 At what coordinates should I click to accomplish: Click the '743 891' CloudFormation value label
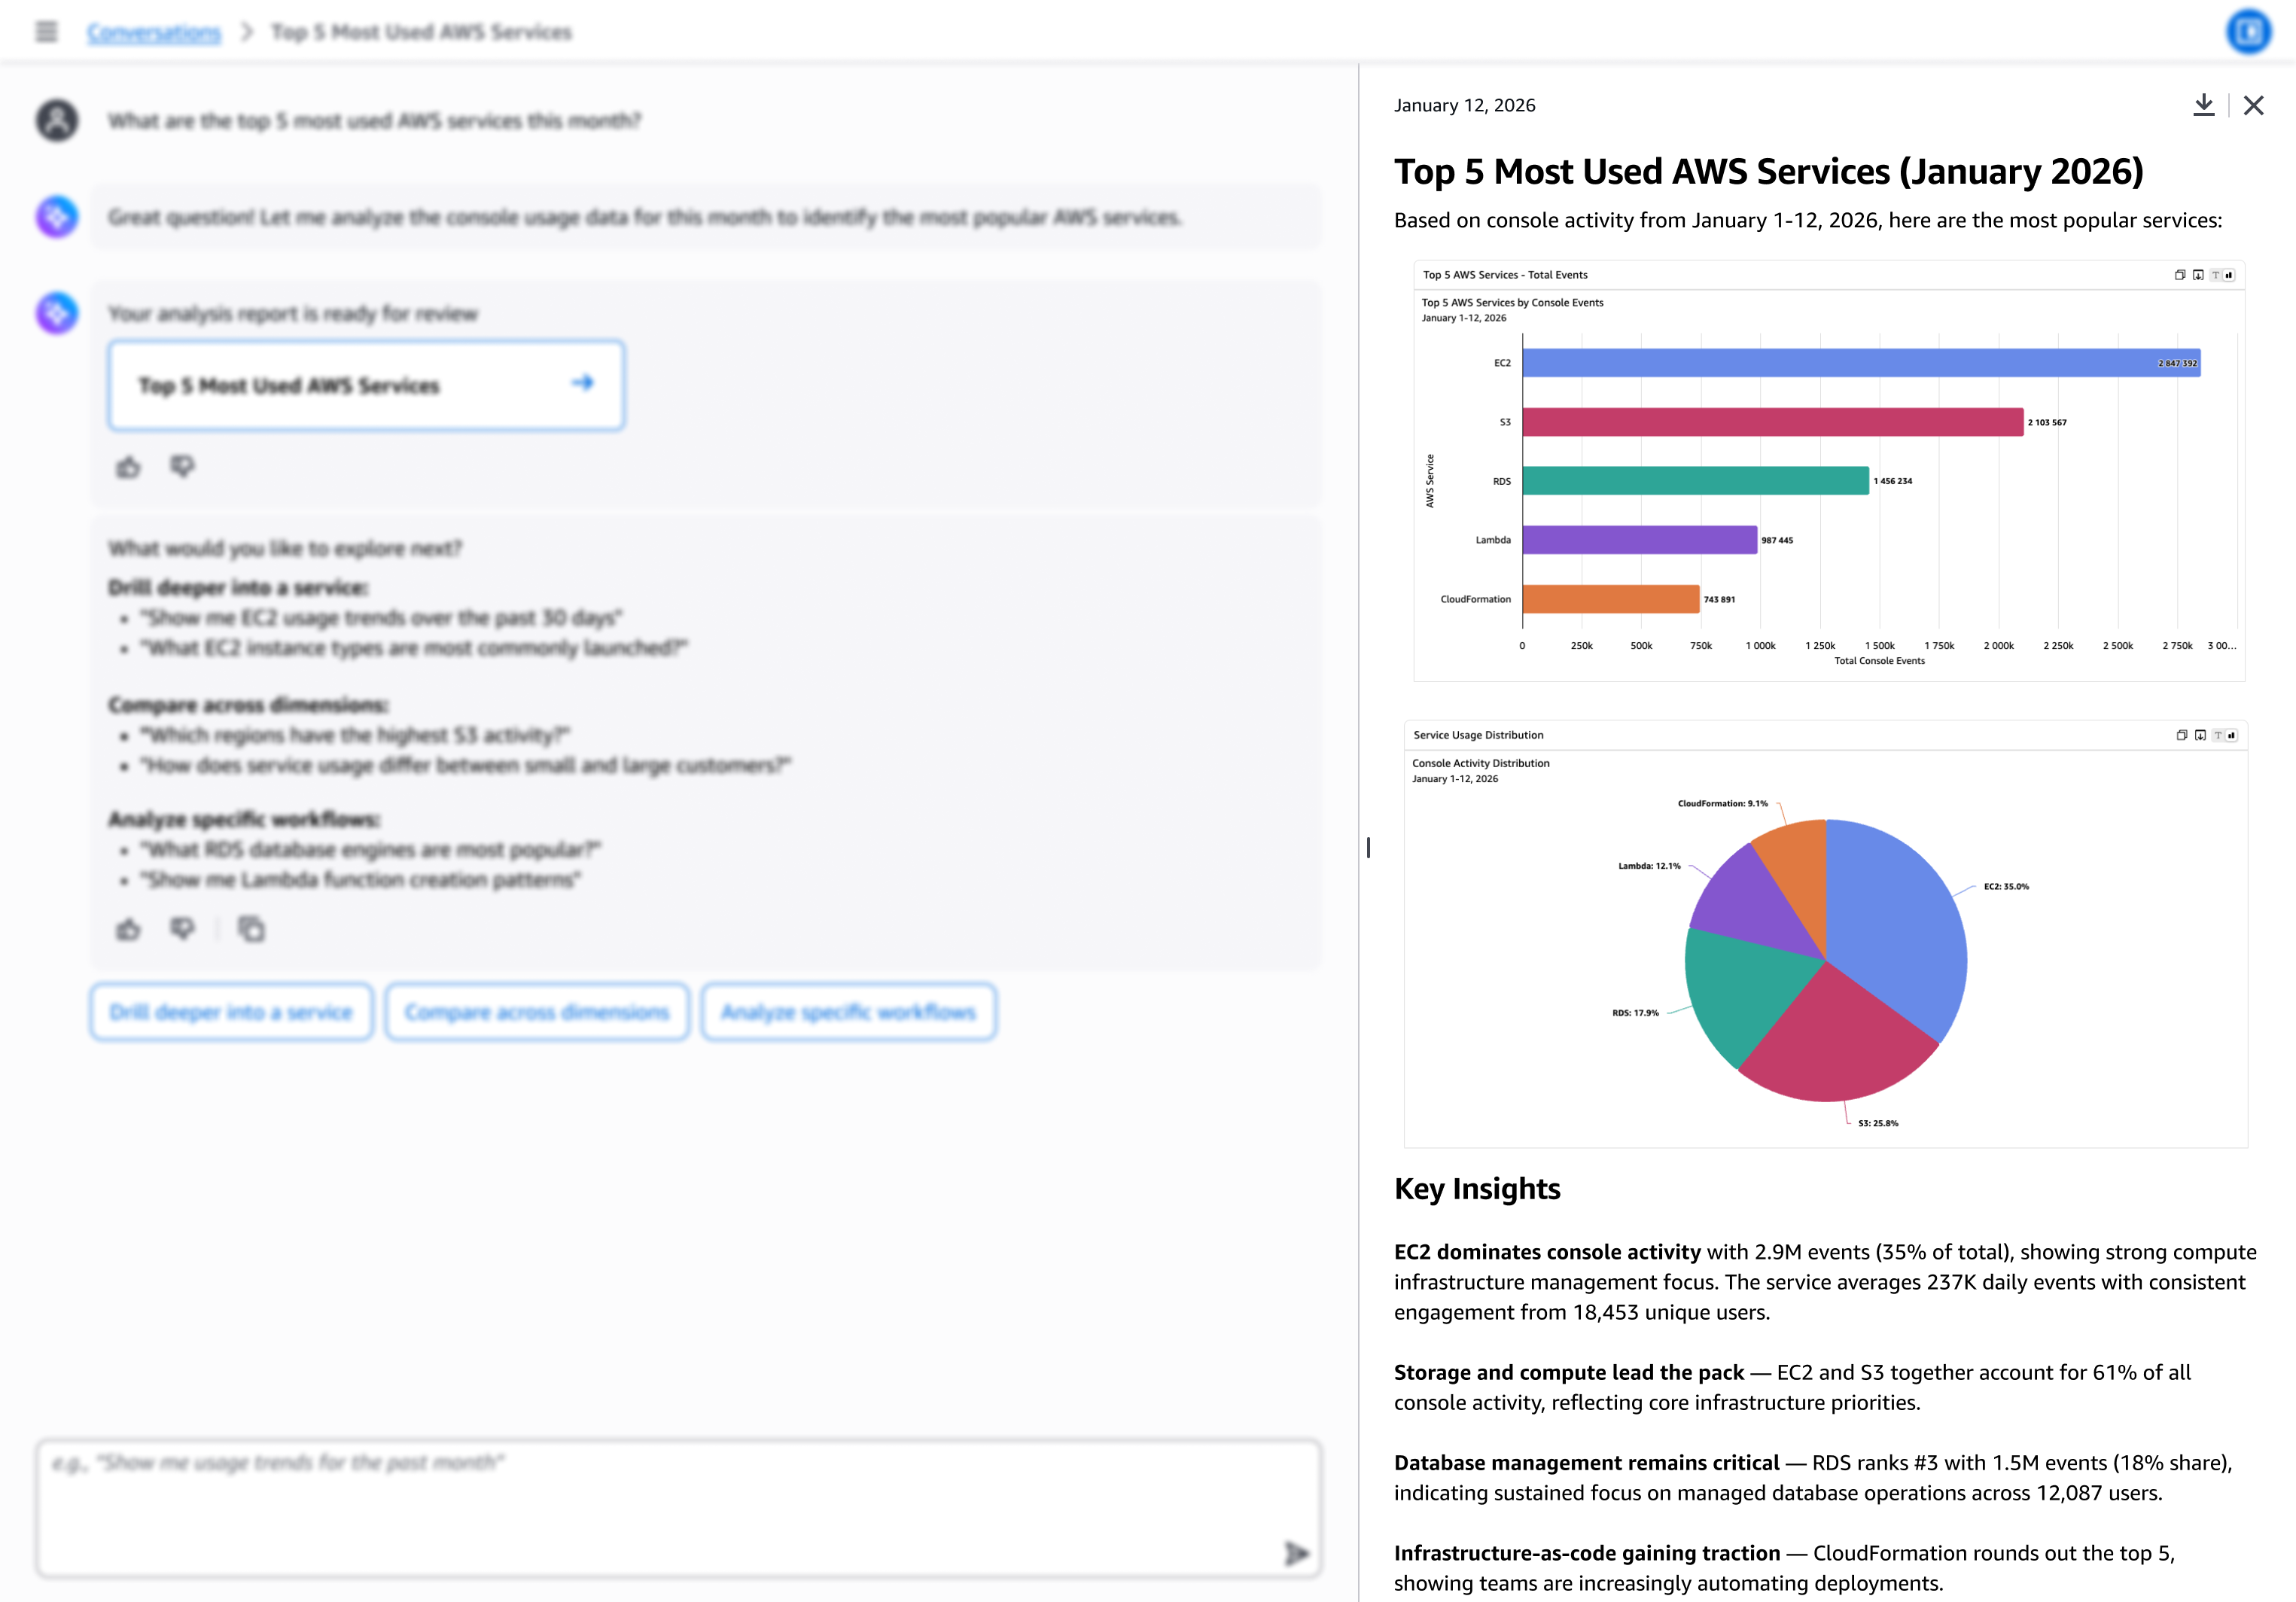[1719, 599]
